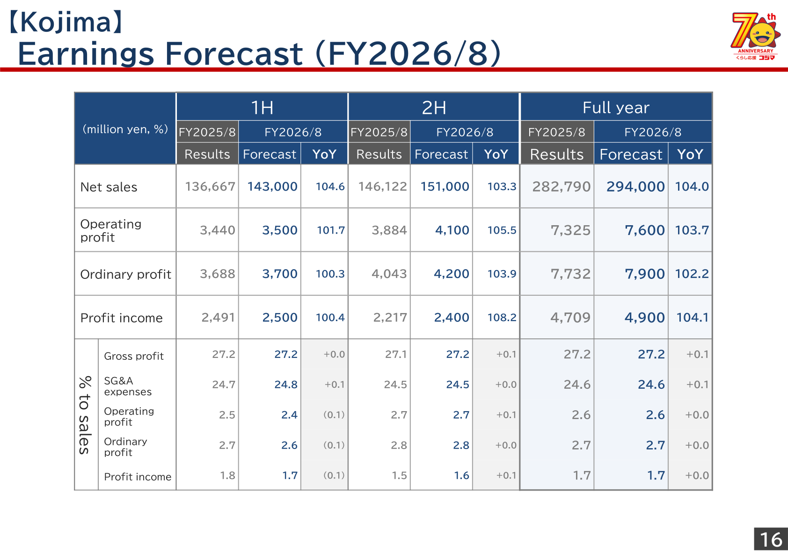Click the Kojima 70th anniversary logo
Screen dimensions: 788x556
[x=755, y=36]
